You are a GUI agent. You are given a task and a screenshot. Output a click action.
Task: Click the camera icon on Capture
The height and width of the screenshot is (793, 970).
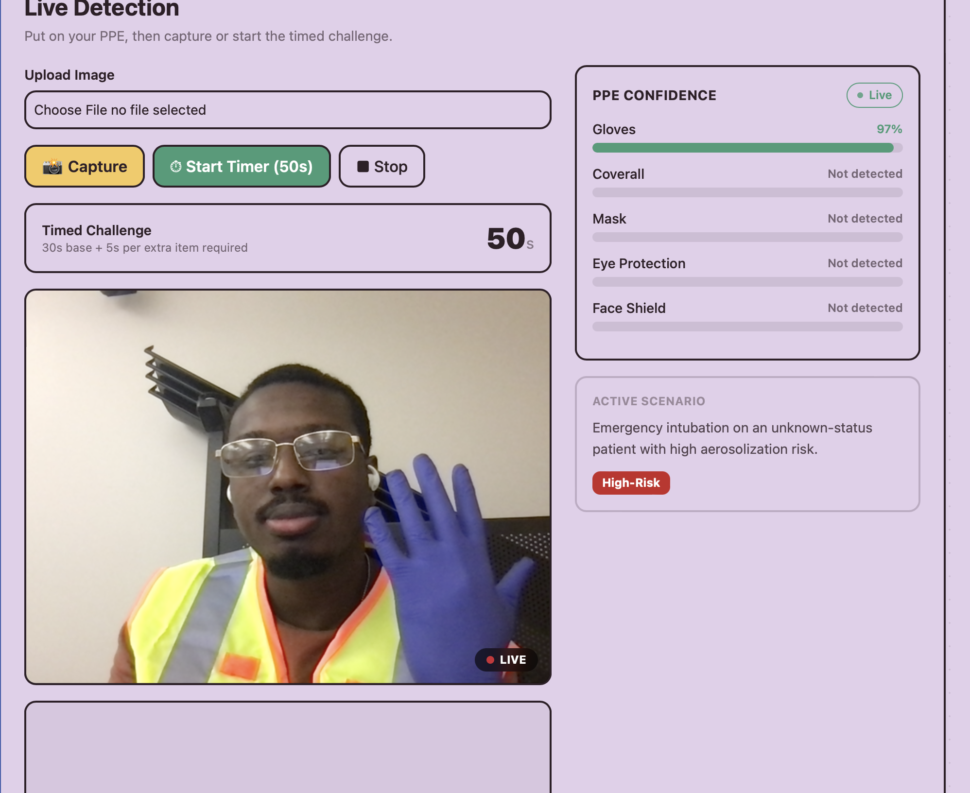pos(52,167)
